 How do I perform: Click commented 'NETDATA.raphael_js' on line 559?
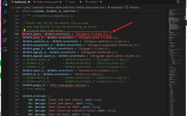(38, 60)
